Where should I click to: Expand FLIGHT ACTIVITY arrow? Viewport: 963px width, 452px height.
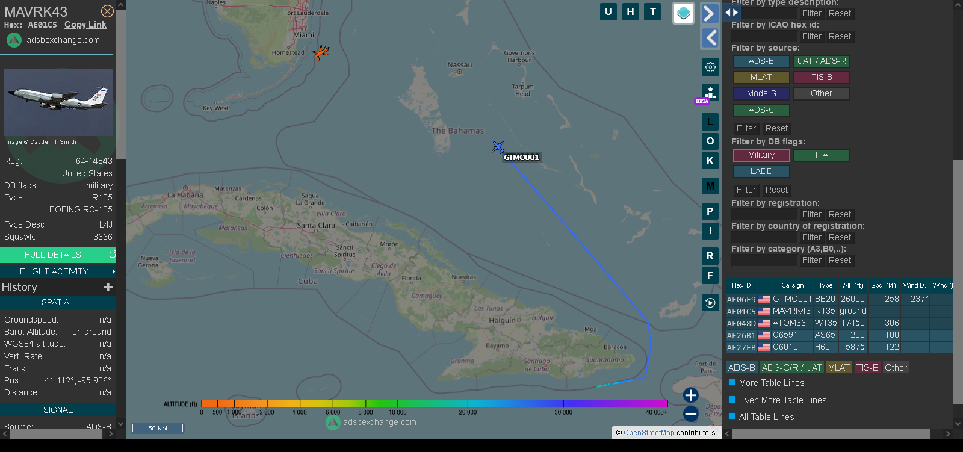[113, 271]
